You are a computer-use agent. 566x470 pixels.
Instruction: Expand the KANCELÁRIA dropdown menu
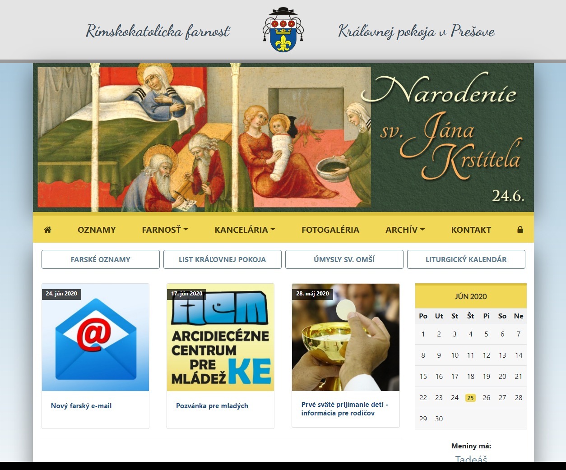coord(245,230)
